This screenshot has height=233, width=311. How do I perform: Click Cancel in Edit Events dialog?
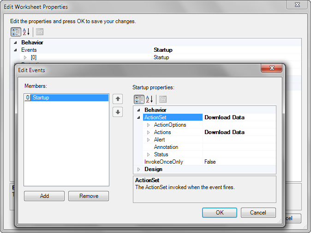258,213
